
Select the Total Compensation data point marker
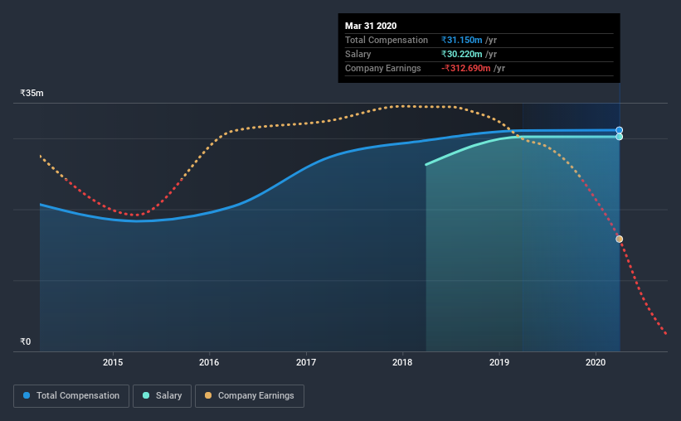620,130
